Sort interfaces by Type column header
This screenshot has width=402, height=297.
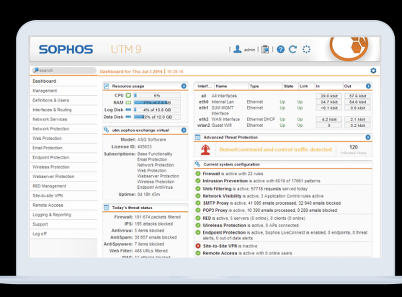(265, 86)
